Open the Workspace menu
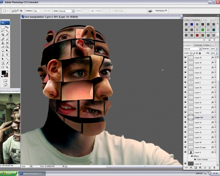Image resolution: width=220 pixels, height=176 pixels. (161, 11)
